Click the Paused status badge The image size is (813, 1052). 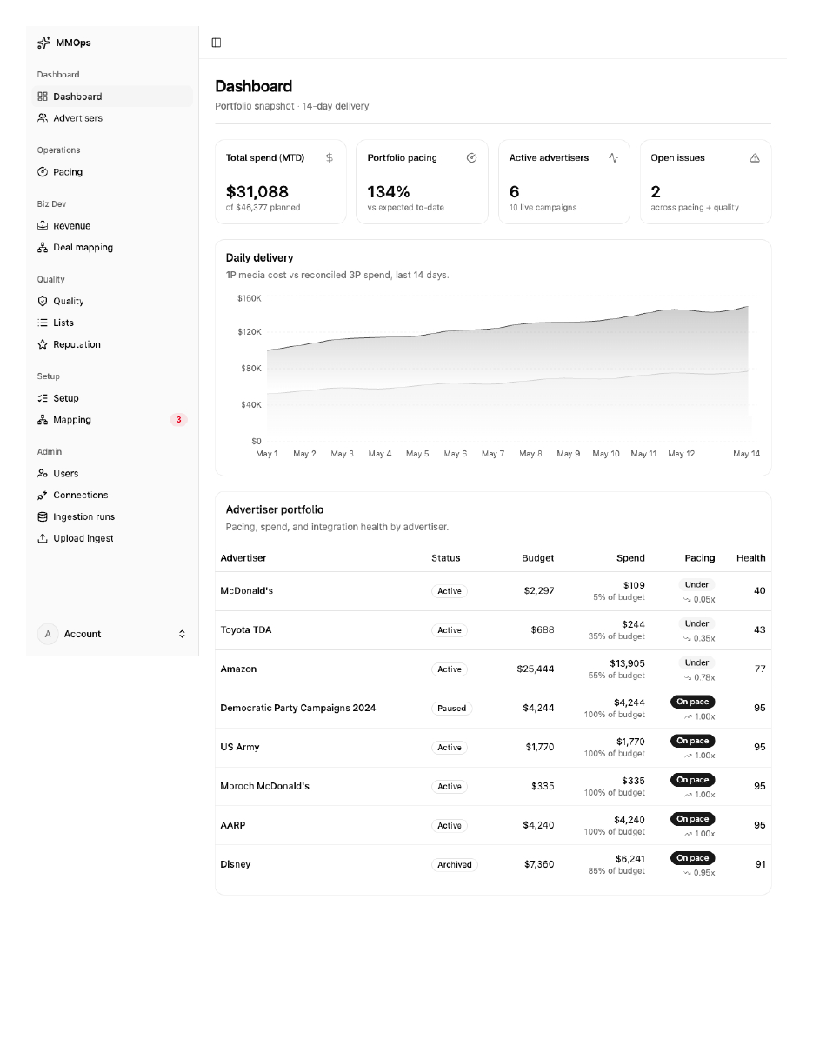(x=451, y=709)
